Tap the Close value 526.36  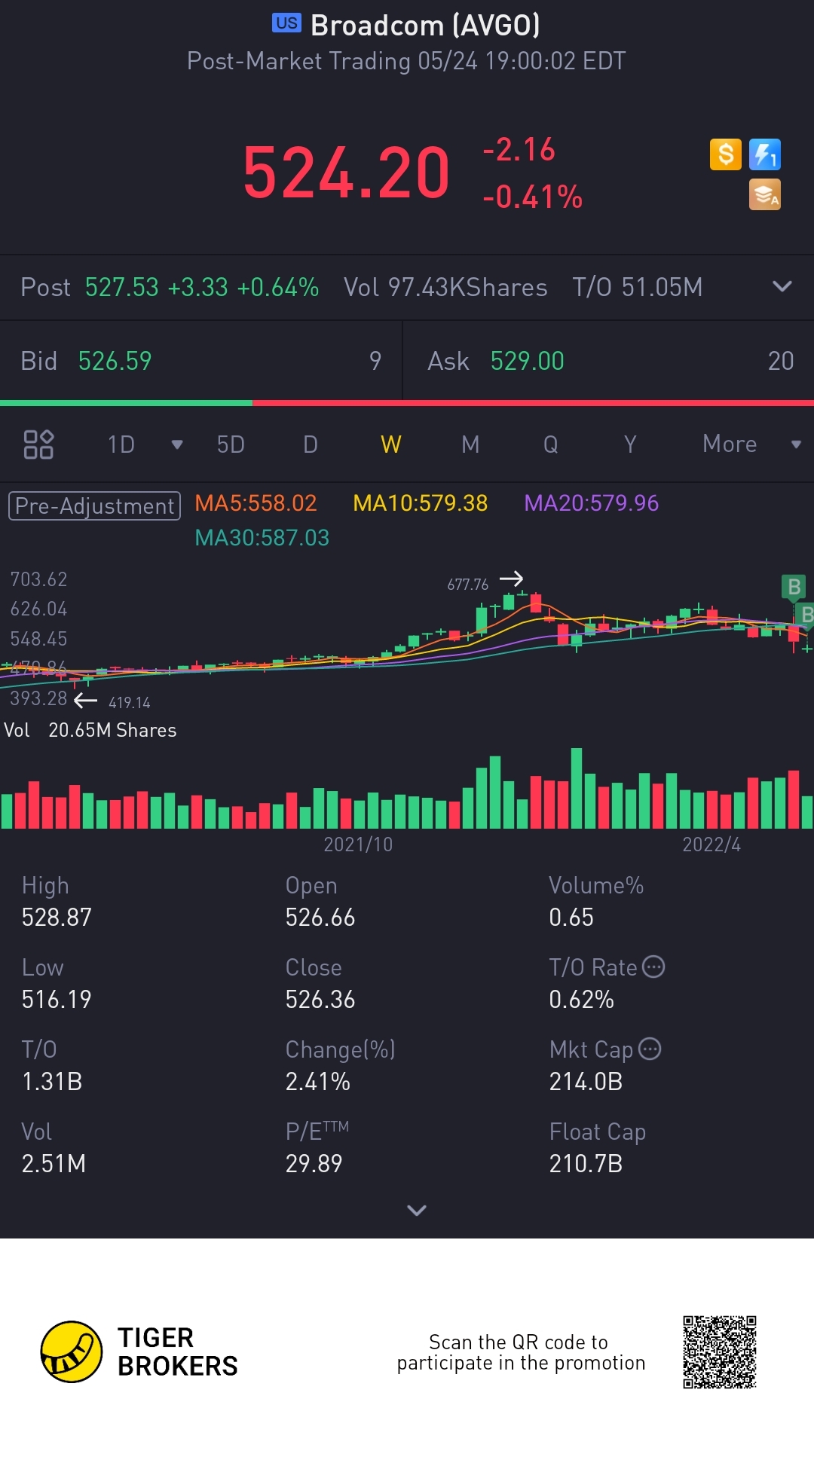point(320,1000)
